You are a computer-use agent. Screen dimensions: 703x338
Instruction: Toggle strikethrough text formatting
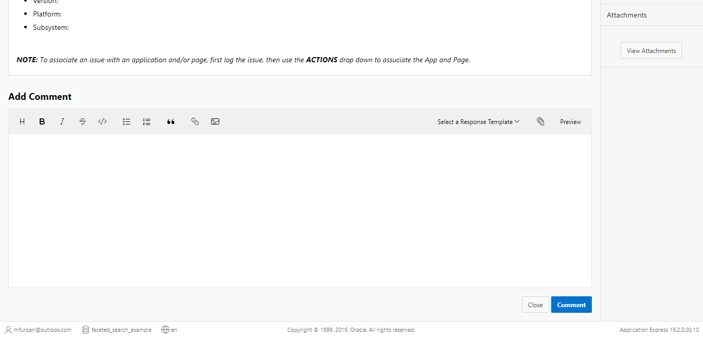[x=82, y=122]
